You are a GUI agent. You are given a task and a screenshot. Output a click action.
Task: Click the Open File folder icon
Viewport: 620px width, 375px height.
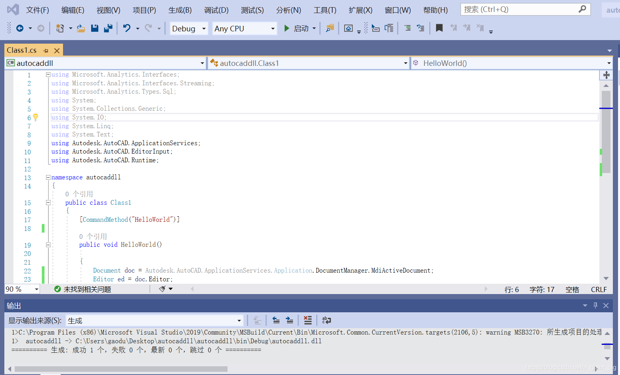tap(81, 28)
